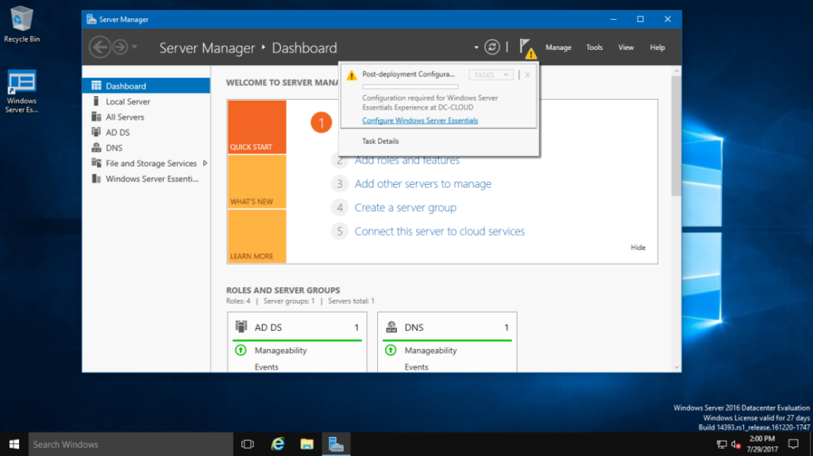Open File Explorer from the taskbar

pos(307,444)
